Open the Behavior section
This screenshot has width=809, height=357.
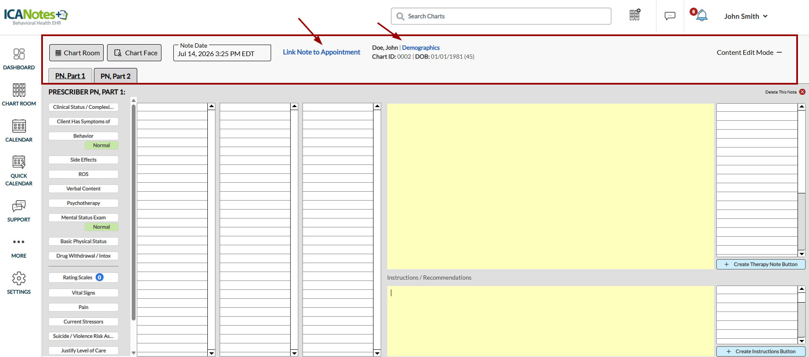click(83, 136)
